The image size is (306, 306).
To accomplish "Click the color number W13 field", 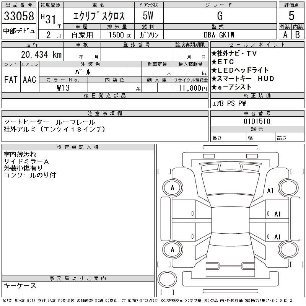I will (63, 88).
